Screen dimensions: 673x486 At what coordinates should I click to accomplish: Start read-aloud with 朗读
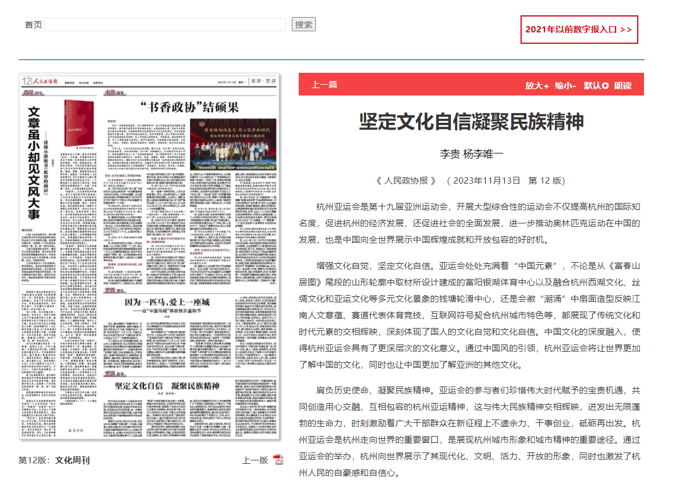[622, 85]
